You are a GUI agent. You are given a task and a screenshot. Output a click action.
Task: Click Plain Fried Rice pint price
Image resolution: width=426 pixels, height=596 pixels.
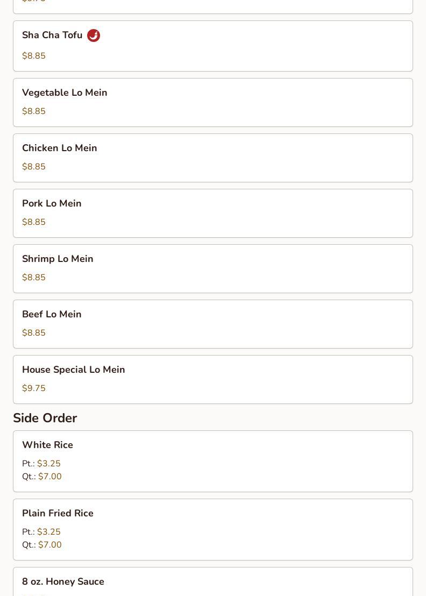(x=48, y=531)
